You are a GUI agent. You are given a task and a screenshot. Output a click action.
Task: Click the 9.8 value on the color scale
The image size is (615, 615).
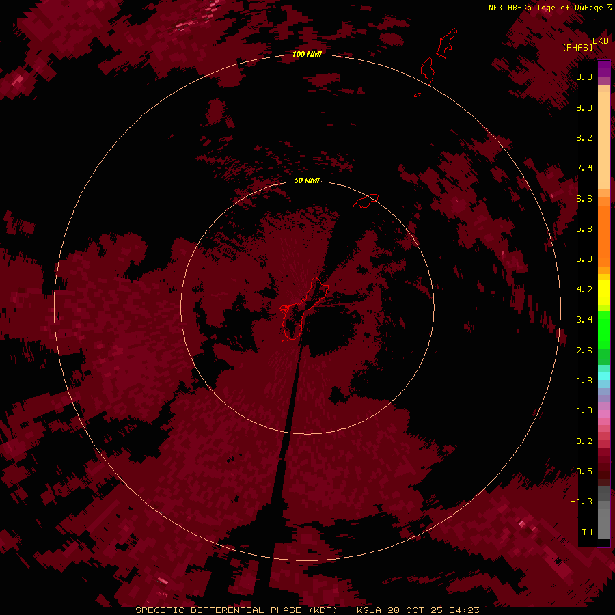pyautogui.click(x=584, y=77)
